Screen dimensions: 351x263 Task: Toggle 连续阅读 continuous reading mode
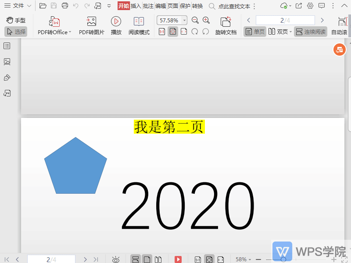(x=313, y=32)
